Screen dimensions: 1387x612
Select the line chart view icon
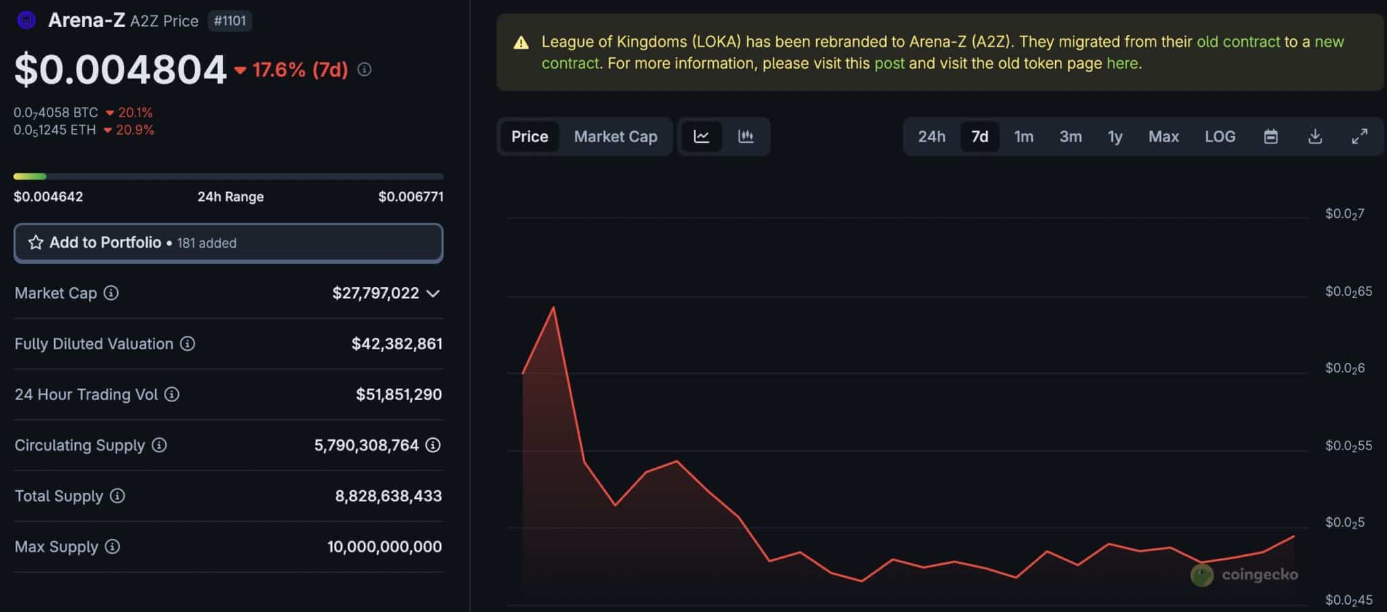pyautogui.click(x=702, y=136)
